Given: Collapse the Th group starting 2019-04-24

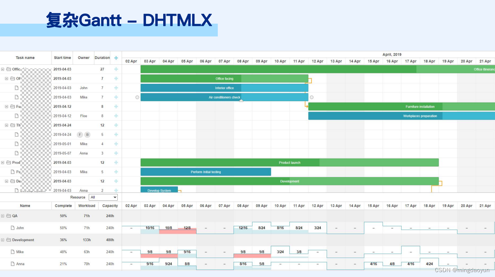Looking at the screenshot, I should 6,125.
